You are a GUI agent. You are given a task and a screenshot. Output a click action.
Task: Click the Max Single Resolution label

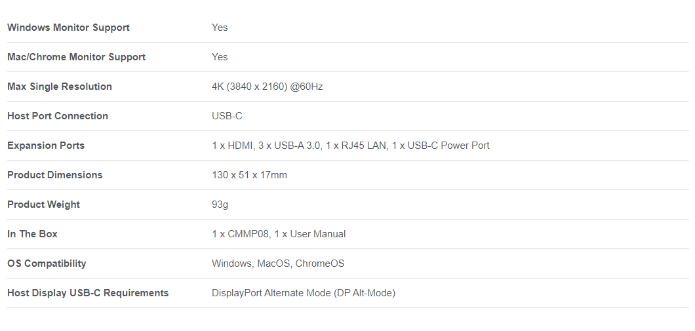click(60, 87)
